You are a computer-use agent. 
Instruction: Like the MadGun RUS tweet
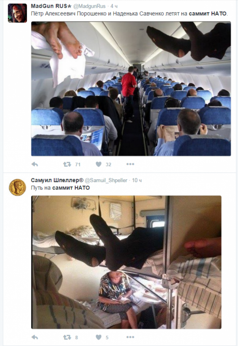pyautogui.click(x=99, y=164)
